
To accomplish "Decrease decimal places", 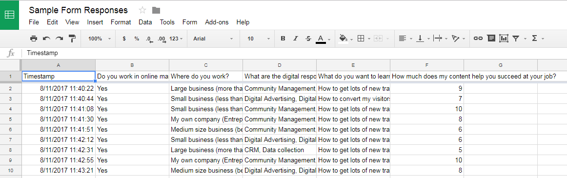I will pos(149,39).
